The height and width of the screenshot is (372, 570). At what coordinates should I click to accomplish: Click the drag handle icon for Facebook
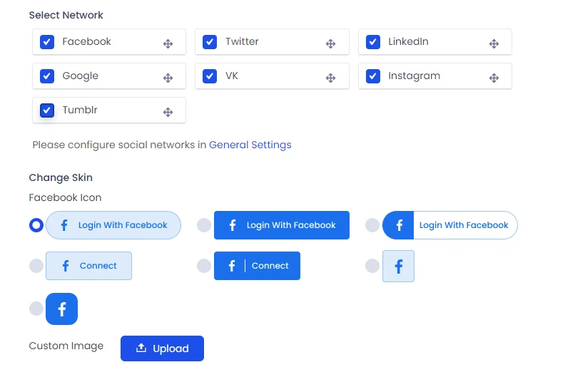tap(168, 43)
